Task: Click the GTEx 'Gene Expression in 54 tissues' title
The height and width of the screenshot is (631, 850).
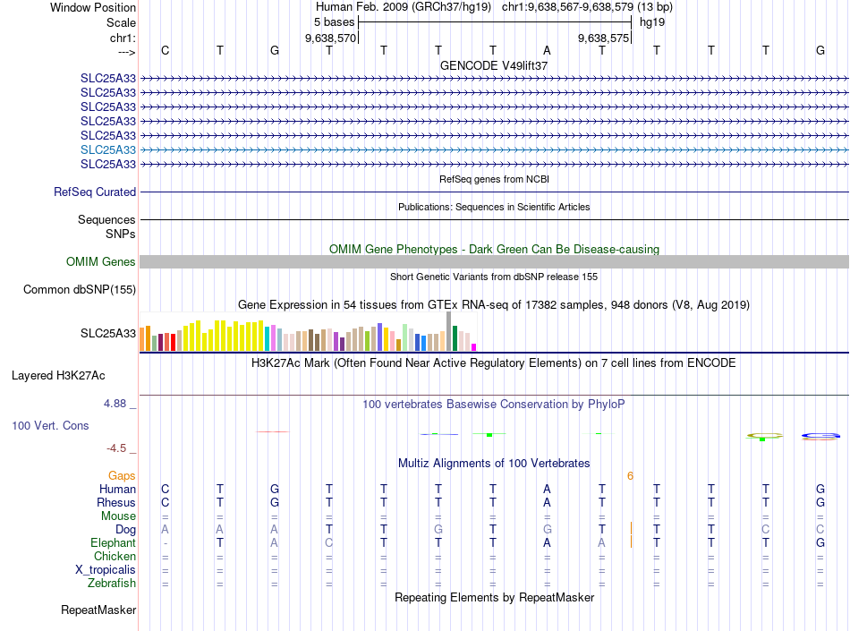Action: 494,304
